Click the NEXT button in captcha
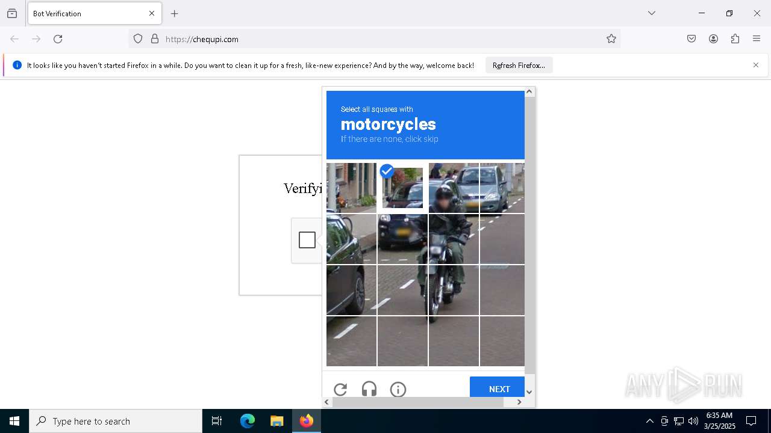 point(497,387)
